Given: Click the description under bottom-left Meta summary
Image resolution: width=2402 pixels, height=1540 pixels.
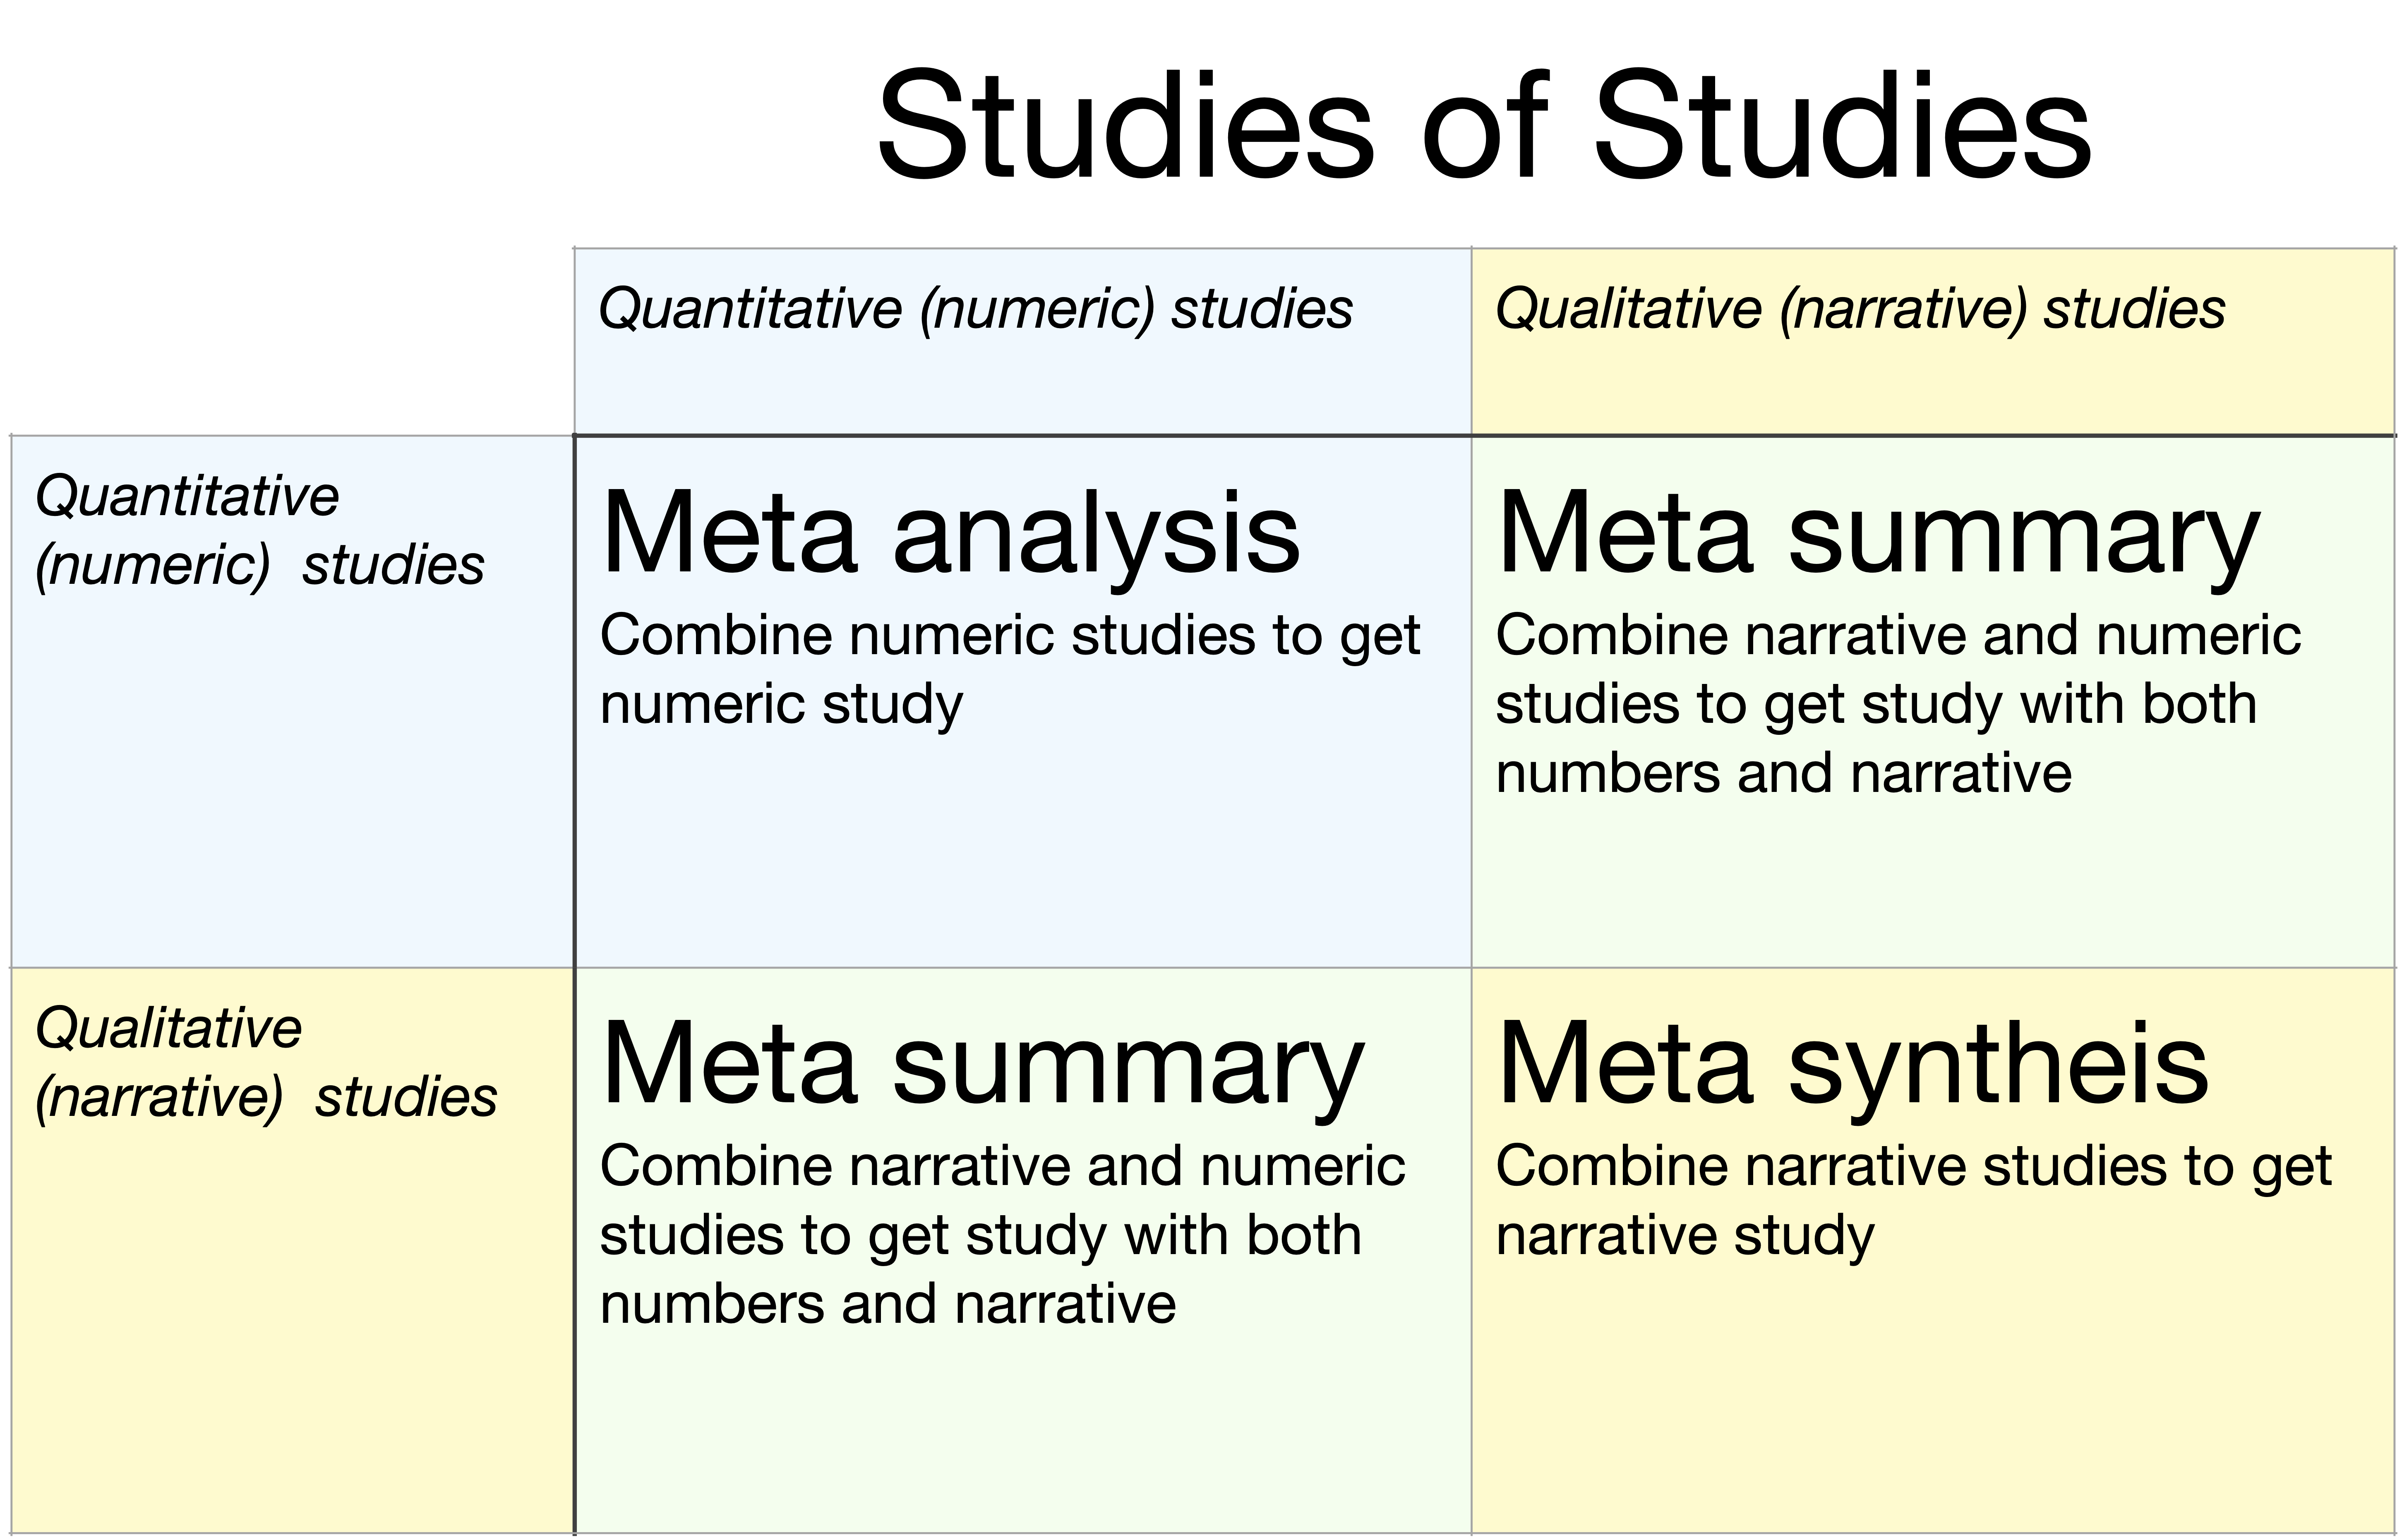Looking at the screenshot, I should point(1002,1236).
